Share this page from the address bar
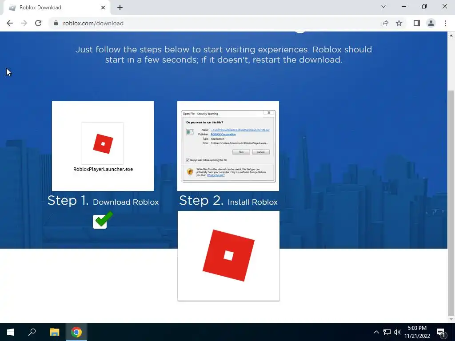 coord(385,23)
